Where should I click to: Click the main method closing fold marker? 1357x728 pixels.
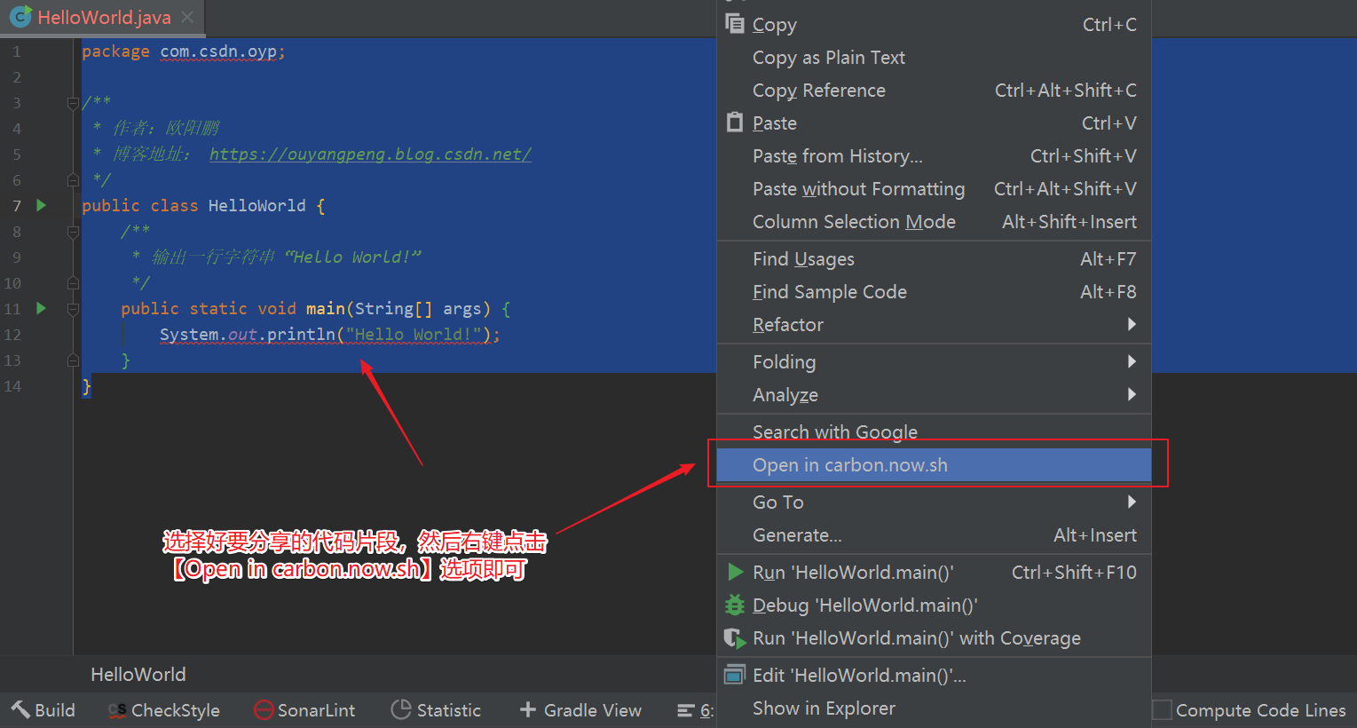click(x=74, y=360)
